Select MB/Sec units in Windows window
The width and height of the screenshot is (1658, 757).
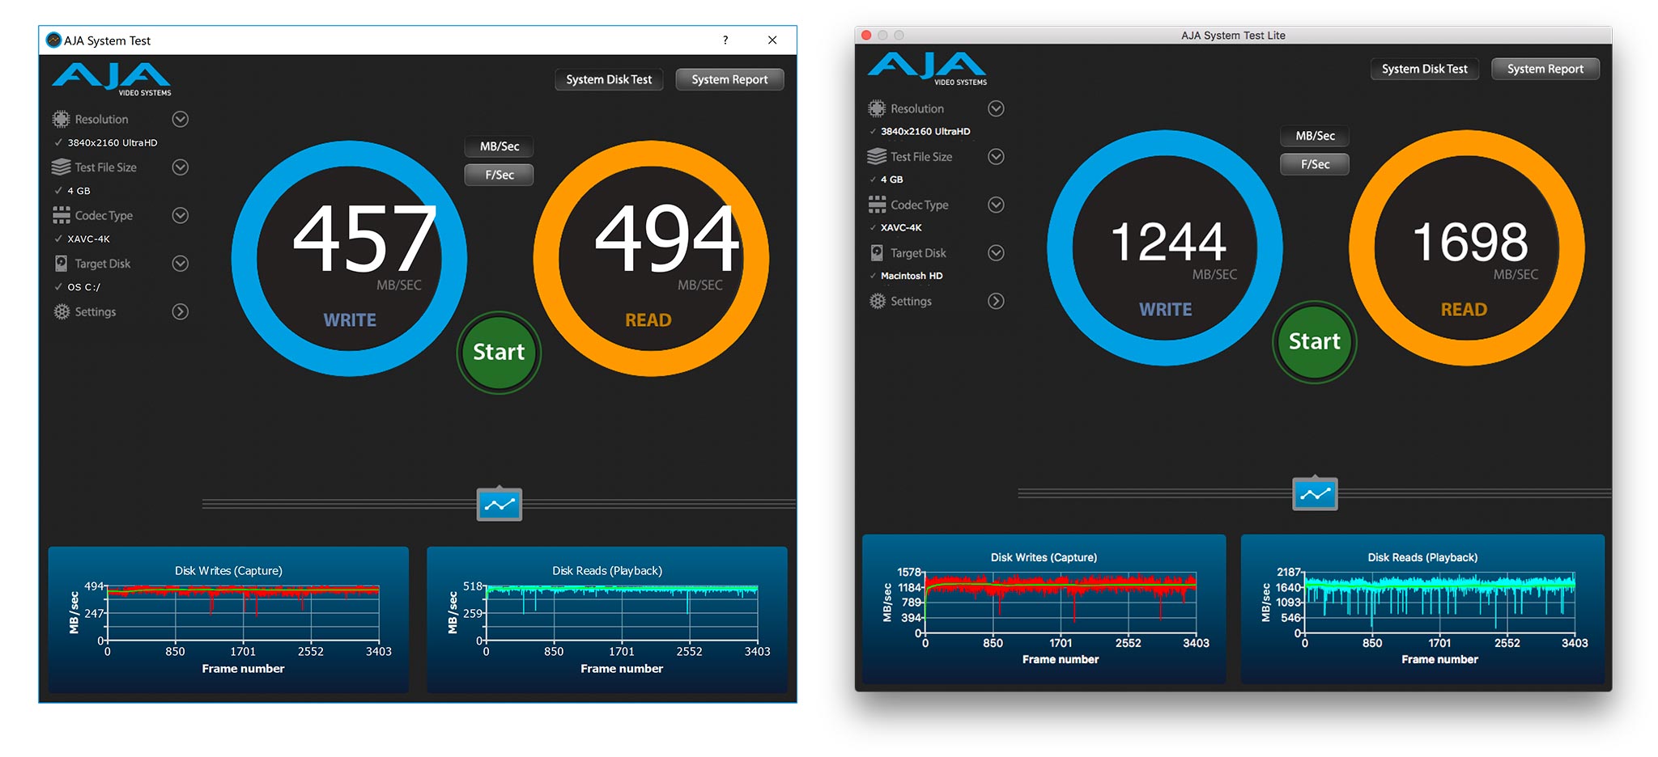tap(500, 146)
